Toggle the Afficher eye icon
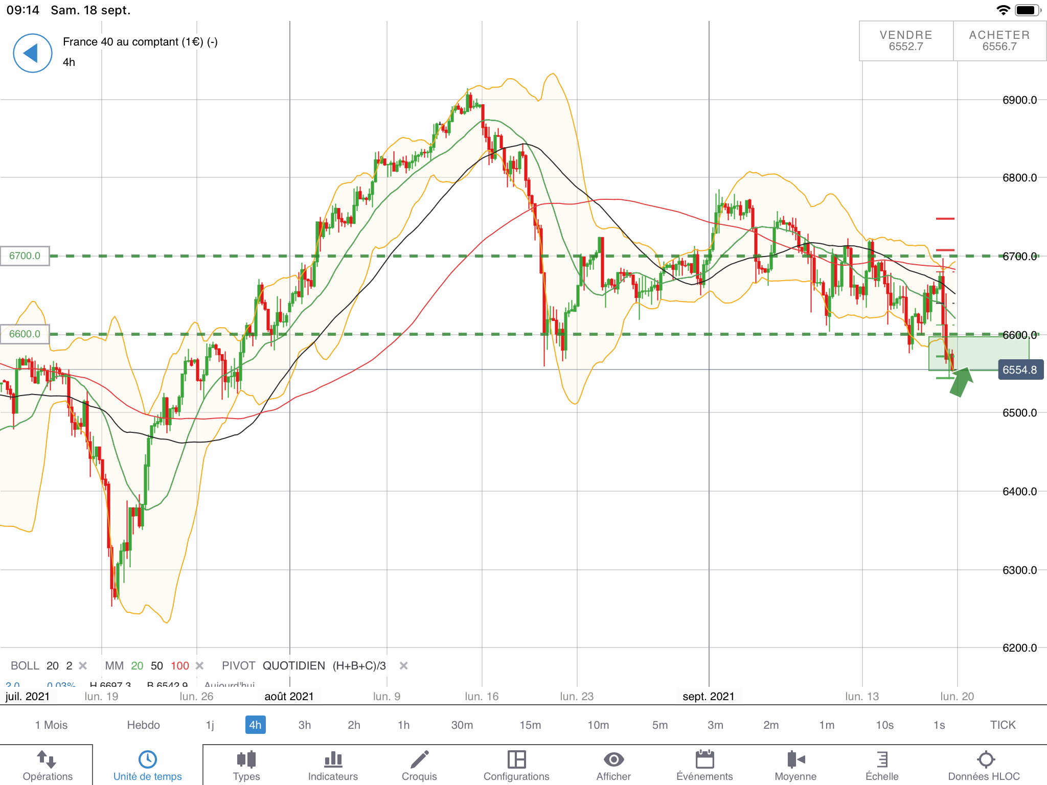Image resolution: width=1047 pixels, height=785 pixels. click(x=613, y=759)
